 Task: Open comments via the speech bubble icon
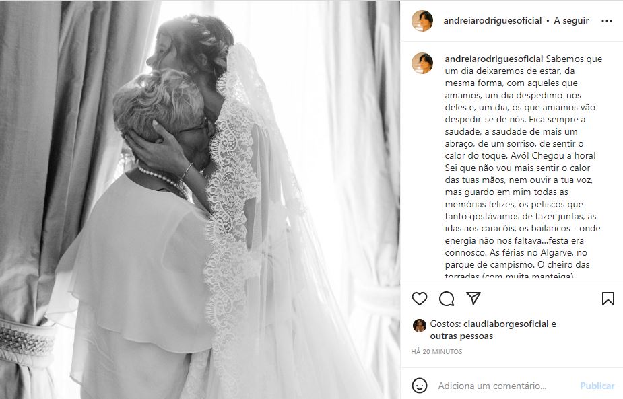[x=447, y=299]
